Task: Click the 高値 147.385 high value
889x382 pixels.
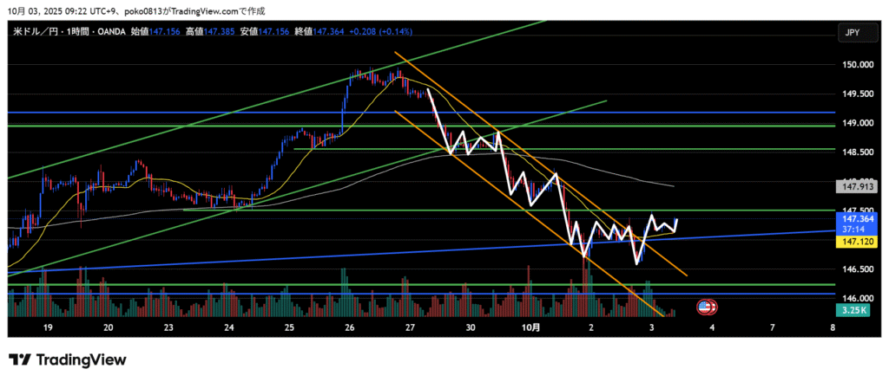Action: tap(235, 31)
